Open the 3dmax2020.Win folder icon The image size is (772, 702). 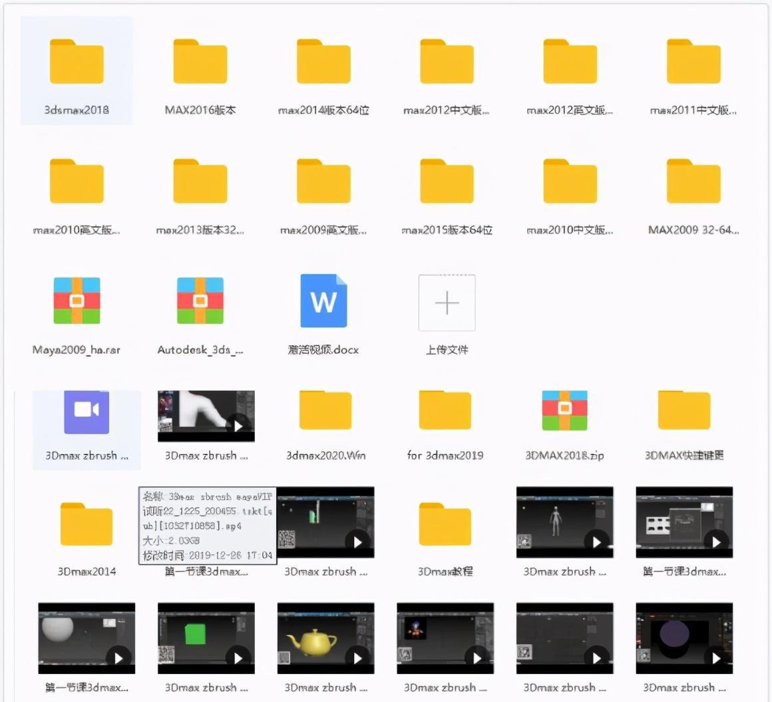tap(325, 410)
